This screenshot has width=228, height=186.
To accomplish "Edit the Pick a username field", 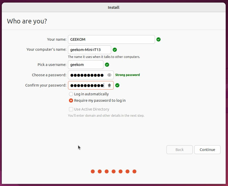I will (85, 65).
